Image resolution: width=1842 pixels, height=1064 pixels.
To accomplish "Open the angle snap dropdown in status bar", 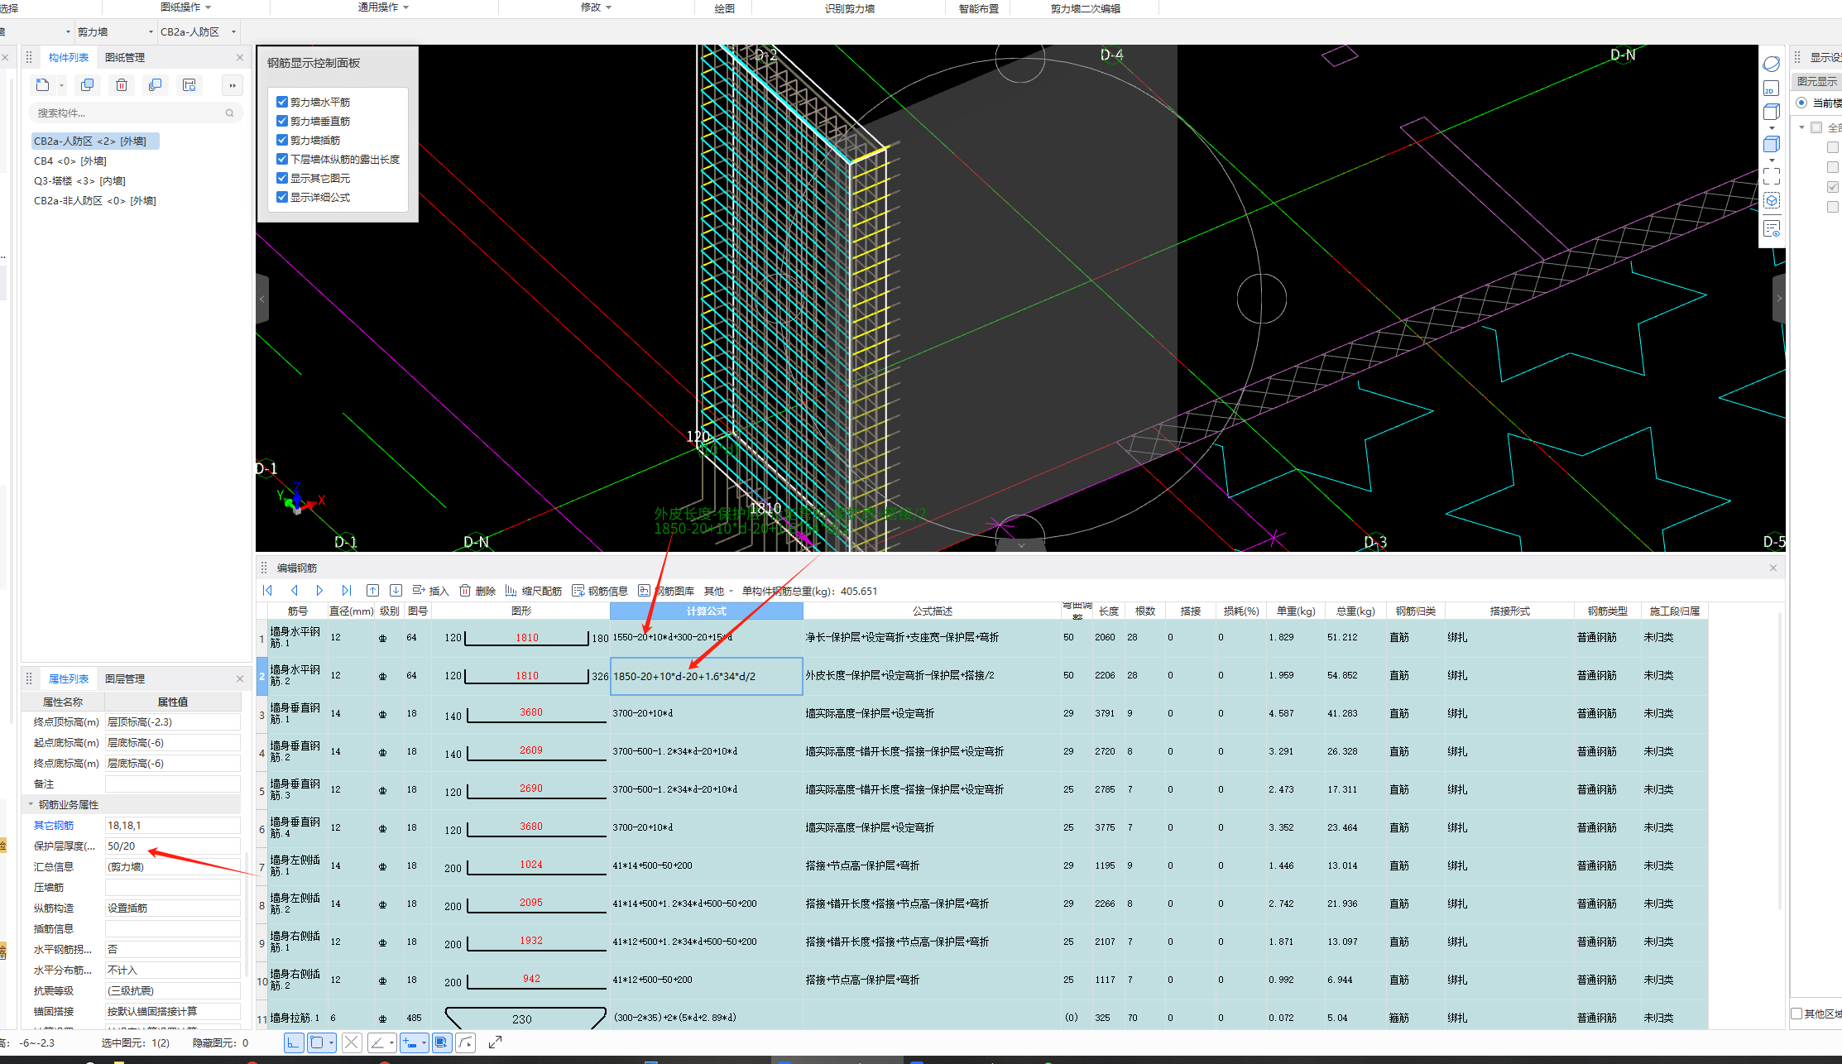I will pyautogui.click(x=391, y=1043).
